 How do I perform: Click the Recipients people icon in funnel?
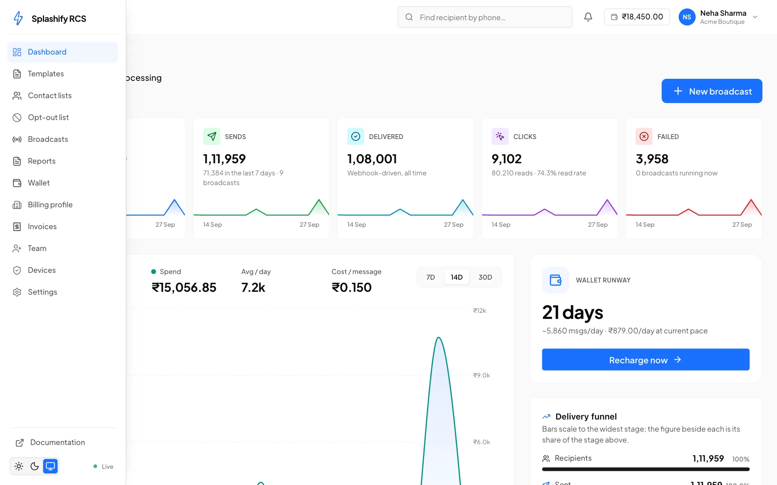tap(546, 458)
